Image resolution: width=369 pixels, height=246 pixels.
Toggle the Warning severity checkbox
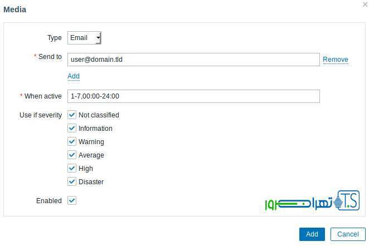(72, 142)
